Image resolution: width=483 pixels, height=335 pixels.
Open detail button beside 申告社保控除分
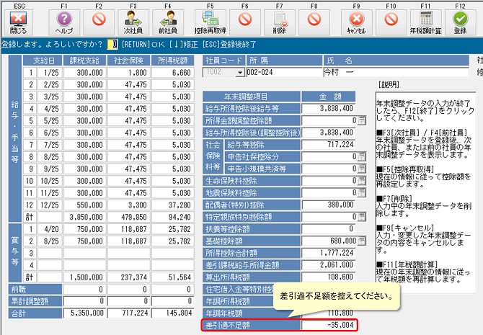click(x=363, y=156)
